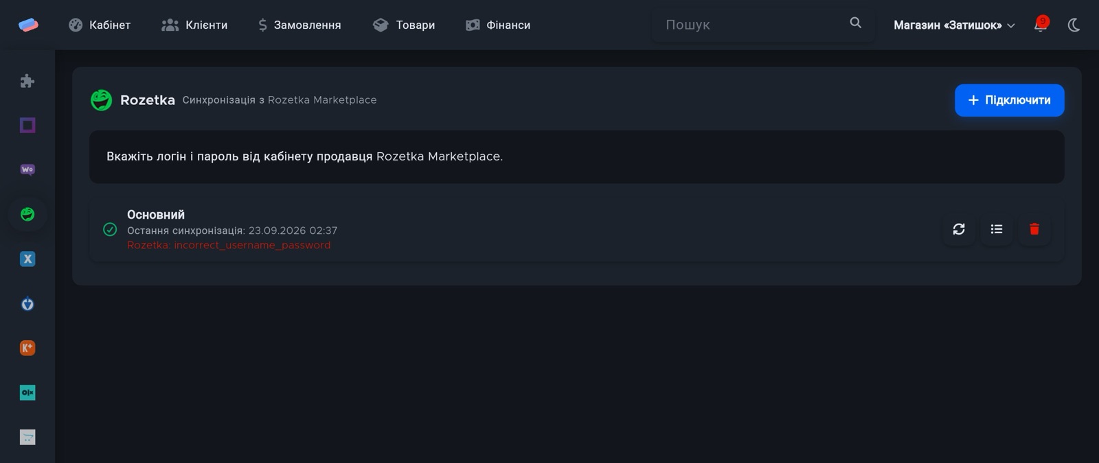Run sync for the Основний account
The height and width of the screenshot is (463, 1099).
(959, 229)
